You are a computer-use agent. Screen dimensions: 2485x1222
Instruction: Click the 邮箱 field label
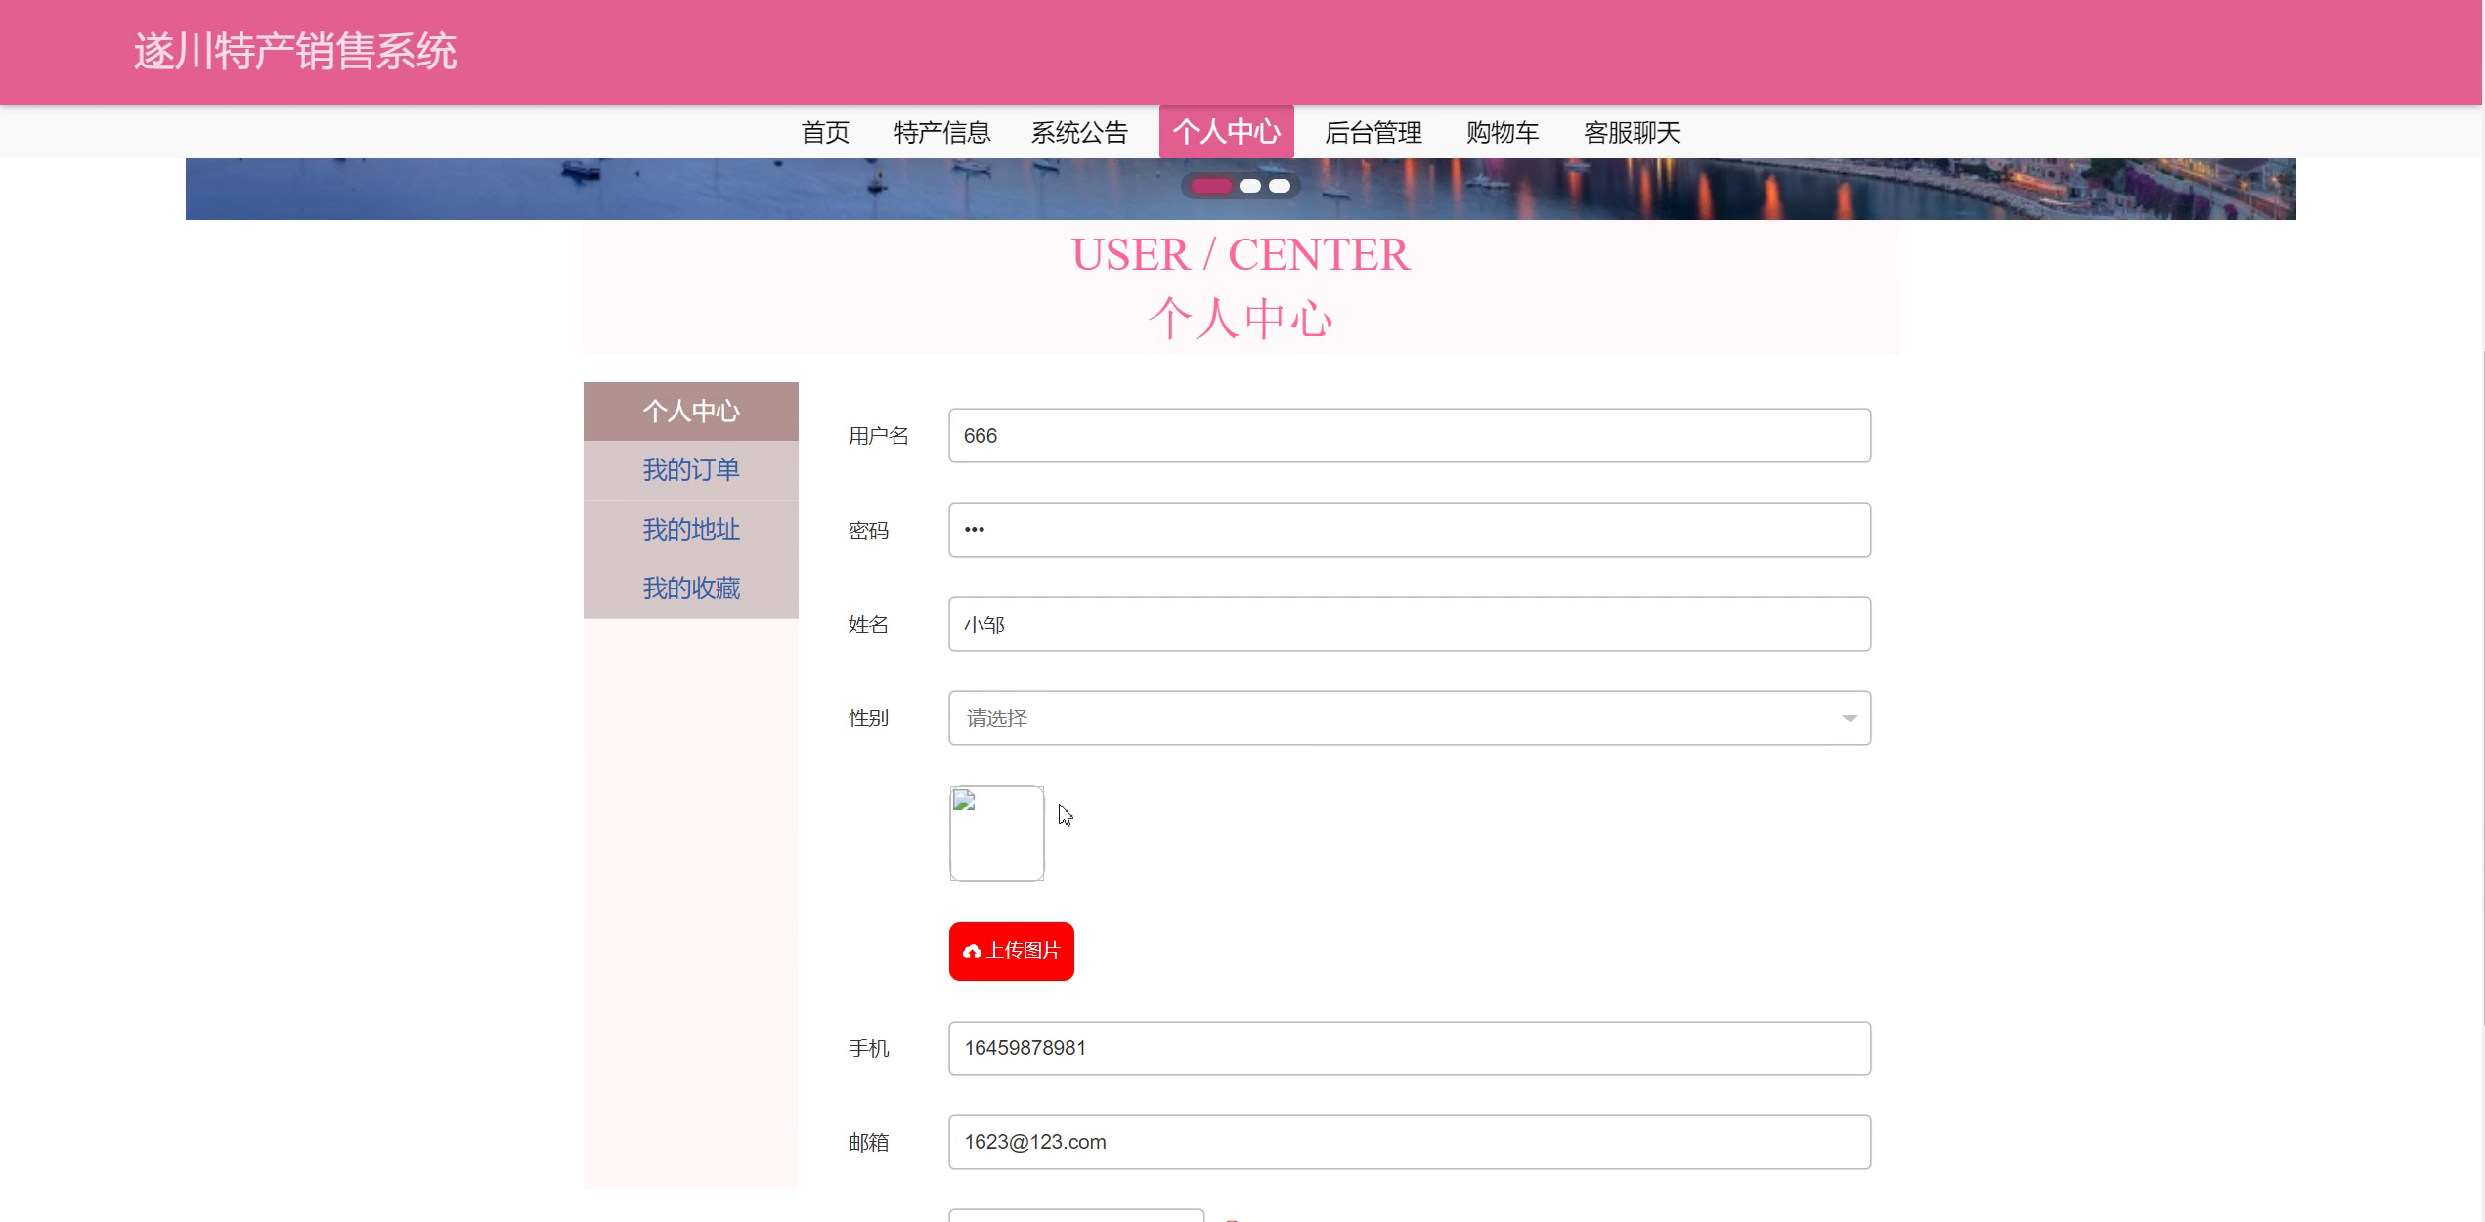[x=868, y=1143]
